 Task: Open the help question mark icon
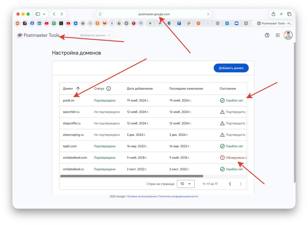point(267,35)
